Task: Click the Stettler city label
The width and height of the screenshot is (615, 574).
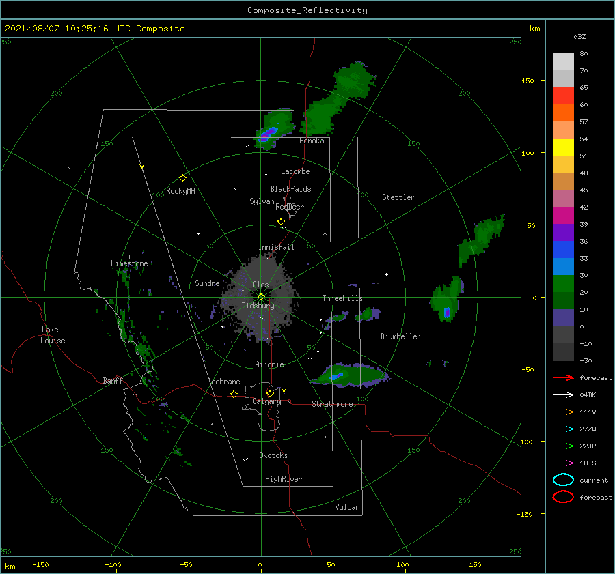Action: coord(398,197)
